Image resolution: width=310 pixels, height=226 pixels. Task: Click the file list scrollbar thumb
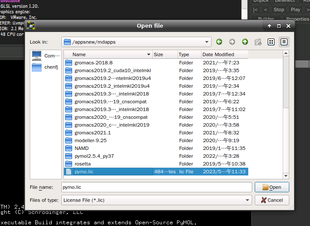(286, 82)
